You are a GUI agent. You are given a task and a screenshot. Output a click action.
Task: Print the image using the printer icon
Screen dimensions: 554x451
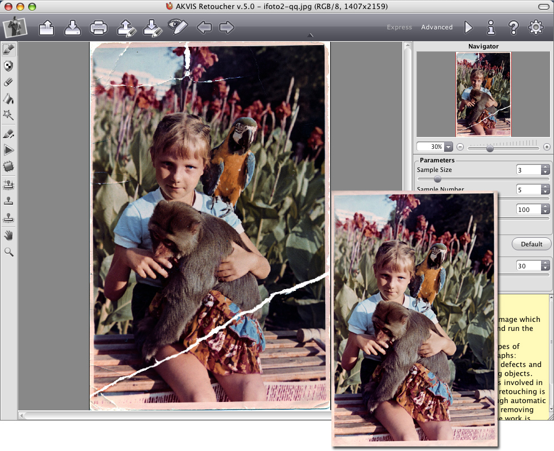pos(99,28)
